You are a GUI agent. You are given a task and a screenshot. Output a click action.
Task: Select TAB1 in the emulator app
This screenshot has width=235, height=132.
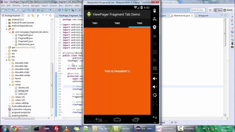click(95, 23)
